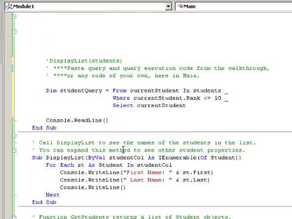Click 'currentStudent.Rank' in the Where clause
The image size is (292, 219).
167,98
